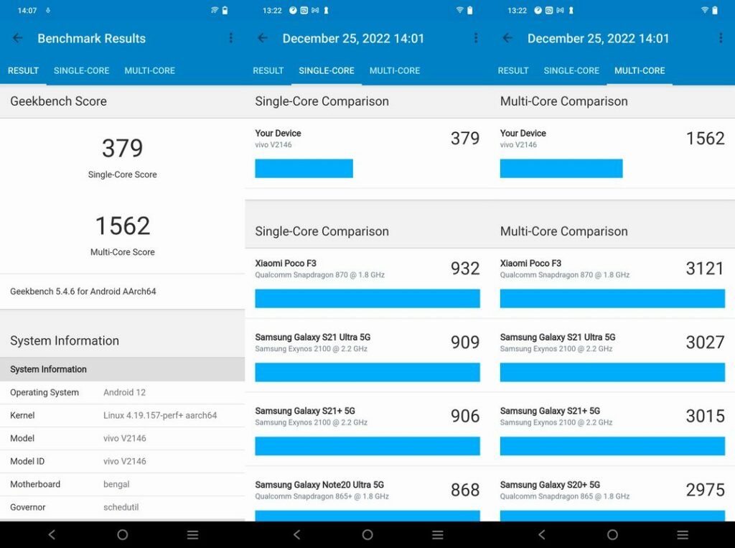Open three-dot menu on middle single-core screen
Screen dimensions: 735x548
tap(476, 38)
